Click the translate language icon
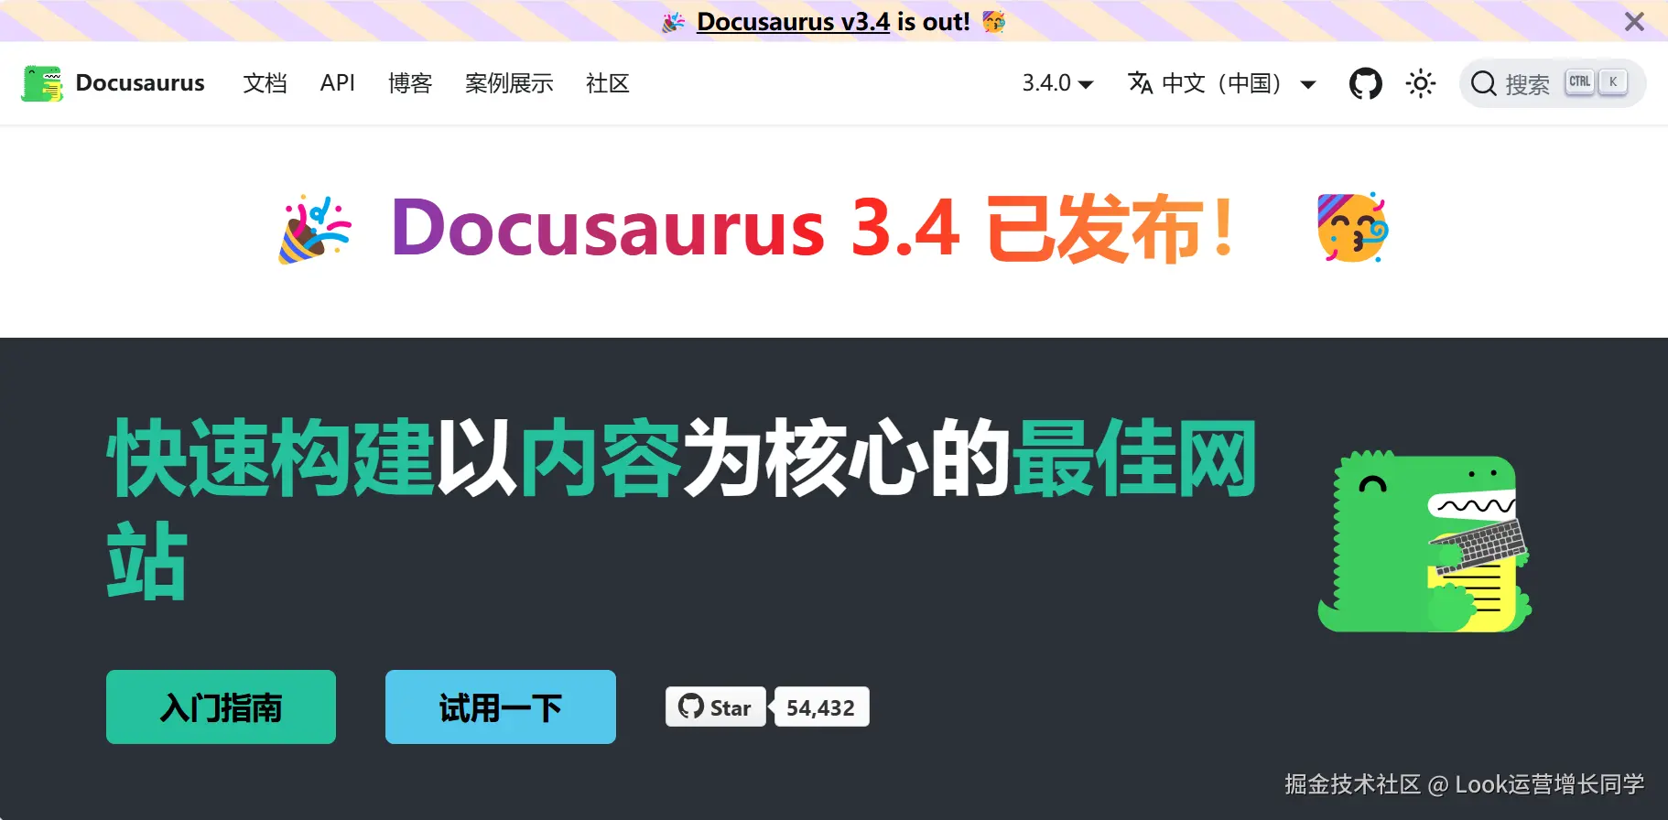1668x820 pixels. [x=1141, y=82]
